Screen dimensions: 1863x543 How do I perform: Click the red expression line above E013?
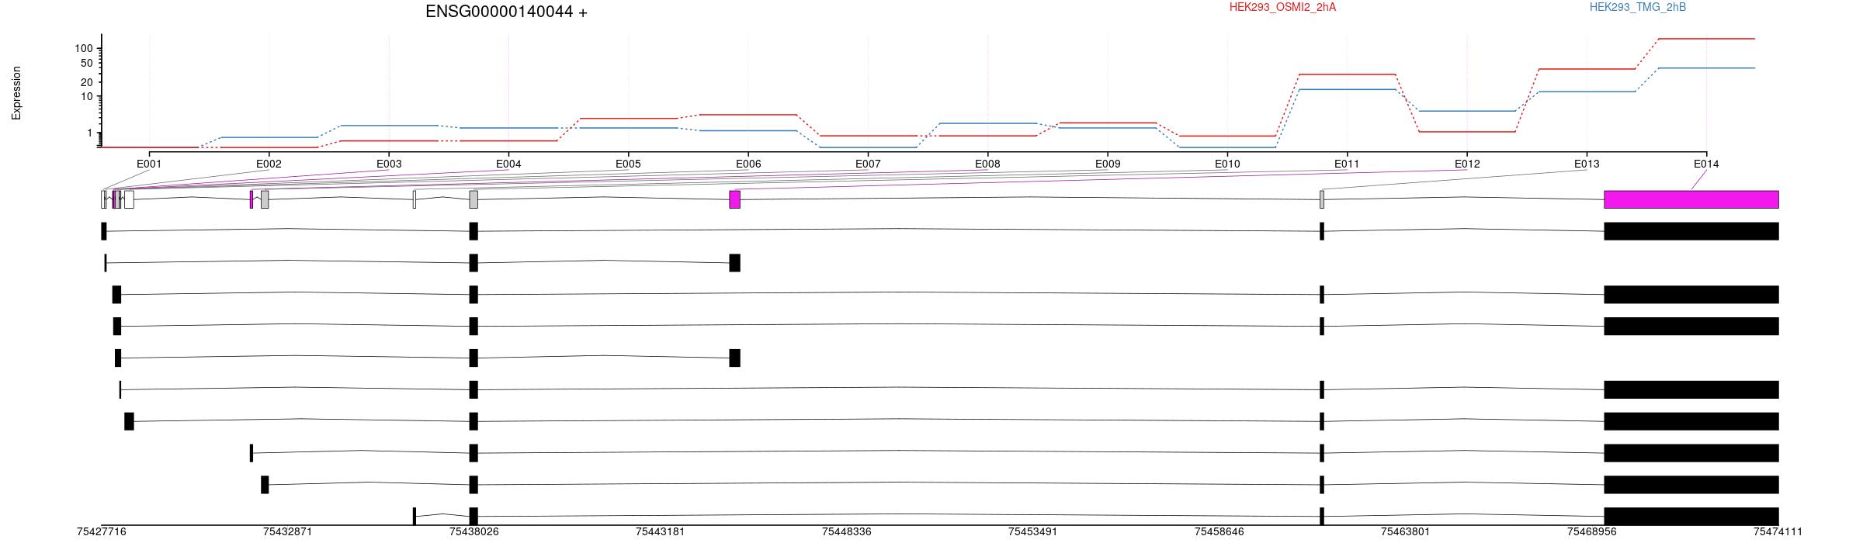pyautogui.click(x=1587, y=69)
